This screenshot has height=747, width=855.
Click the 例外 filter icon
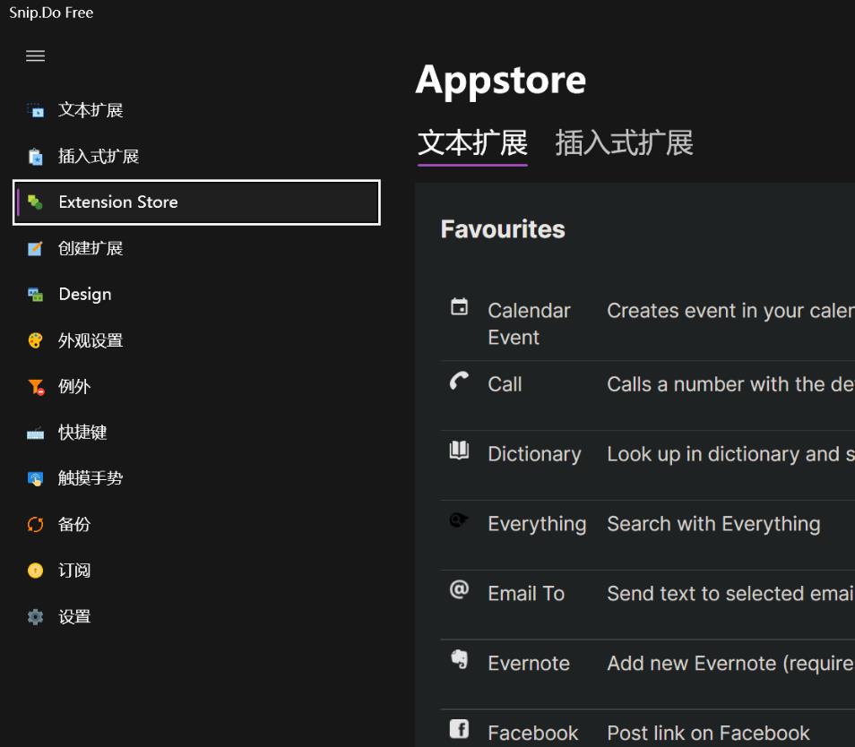pyautogui.click(x=35, y=387)
